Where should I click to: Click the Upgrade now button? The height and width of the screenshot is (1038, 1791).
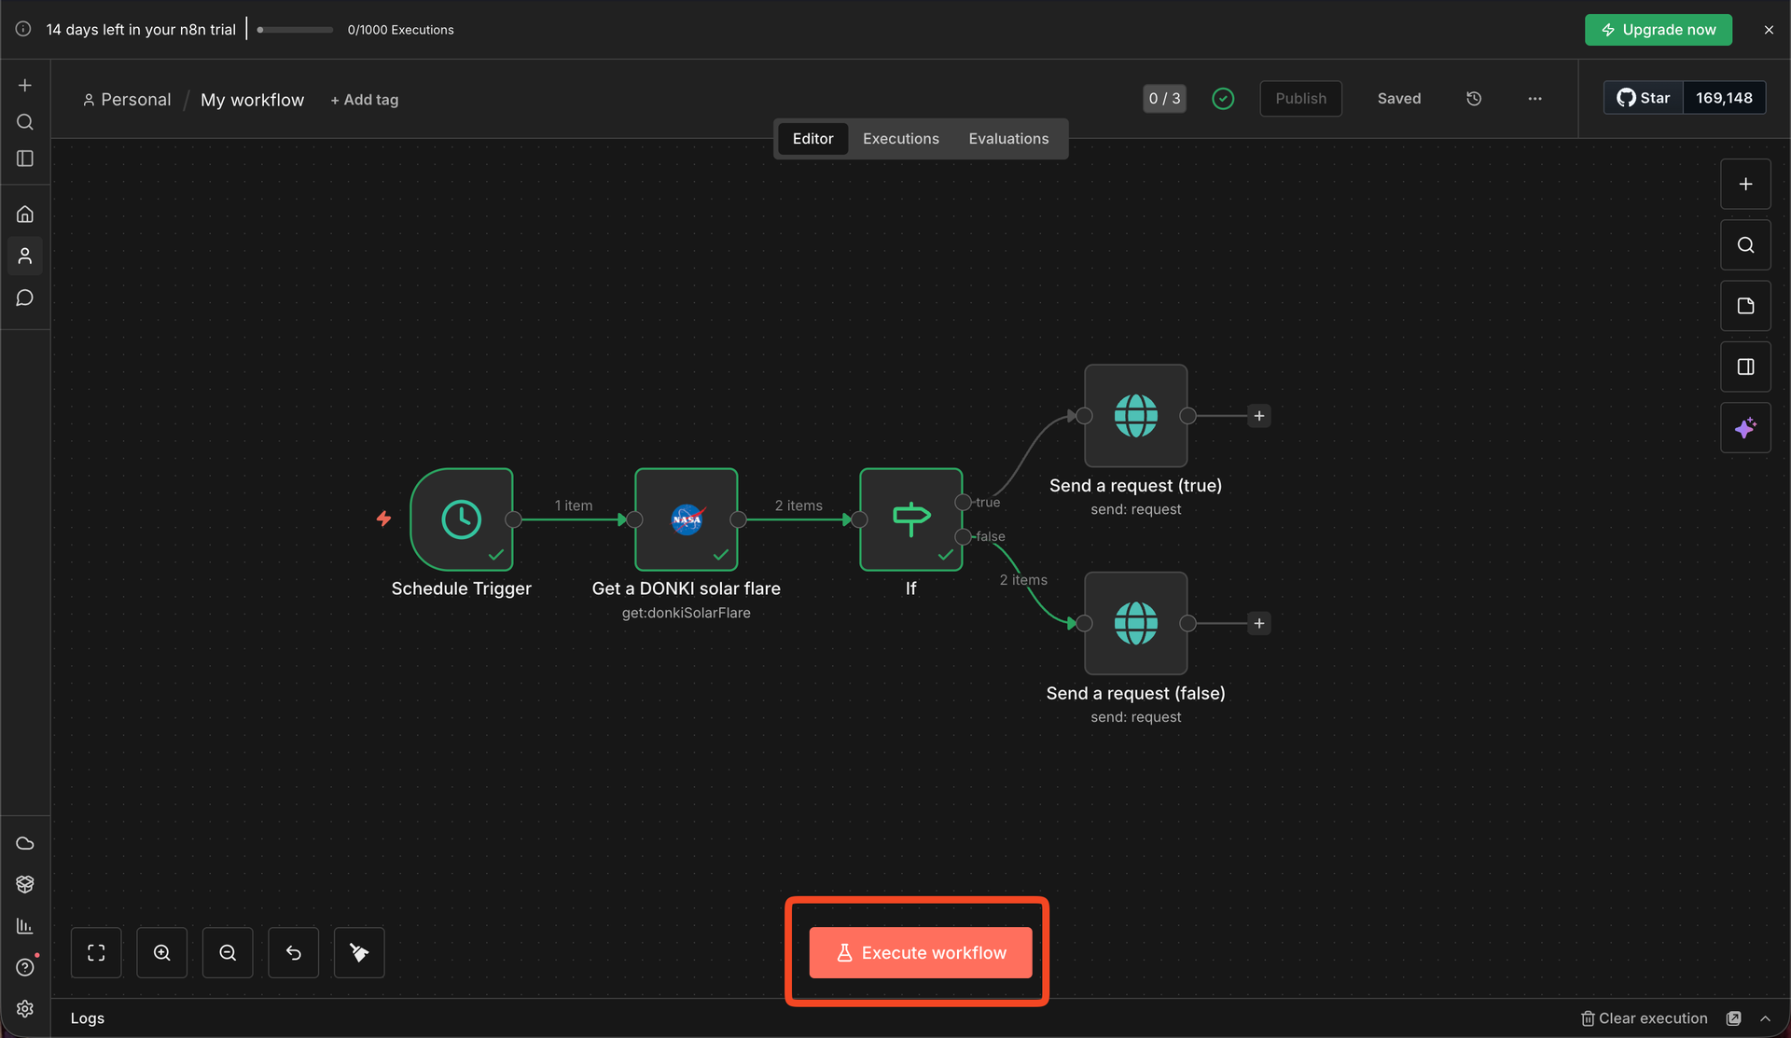pos(1658,30)
